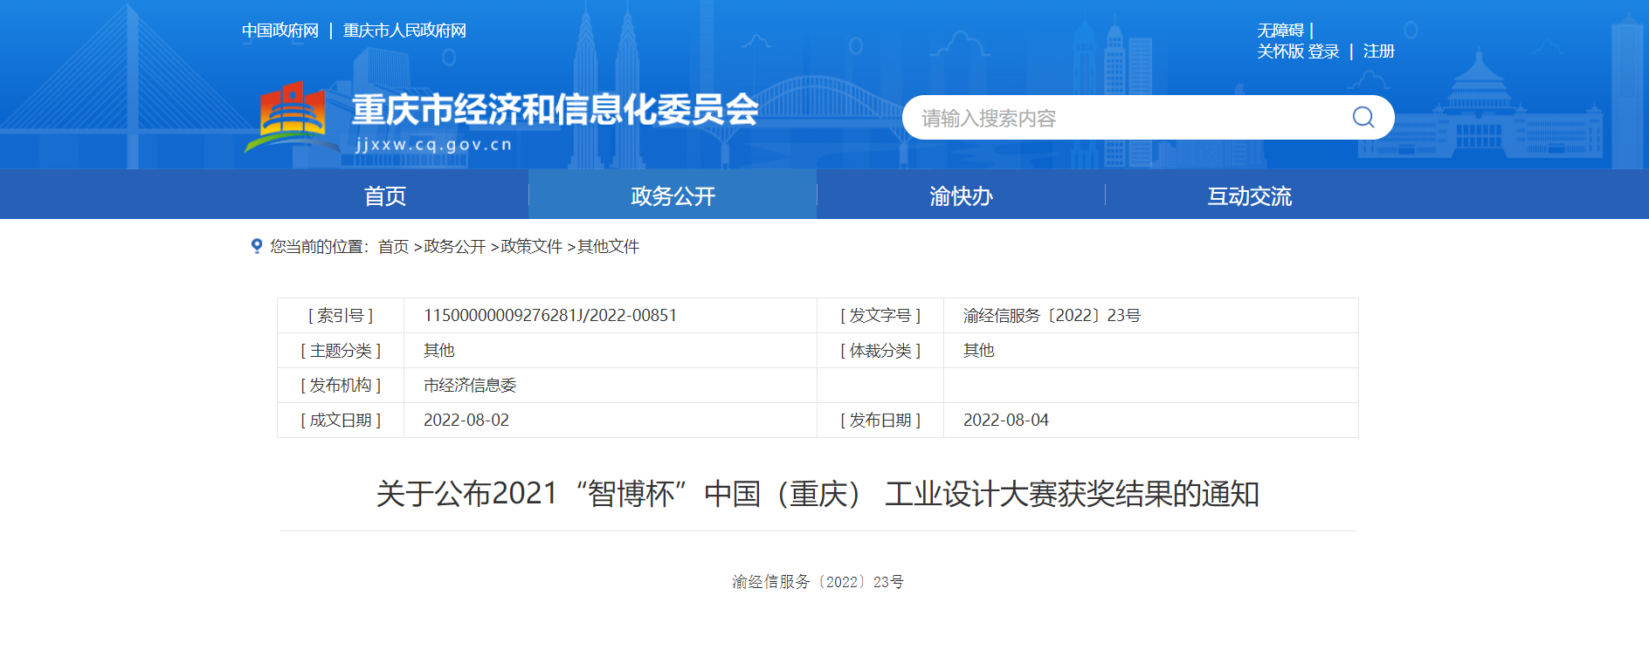Click the site title 重庆市经济和信息化委员会
1649x650 pixels.
pos(555,110)
